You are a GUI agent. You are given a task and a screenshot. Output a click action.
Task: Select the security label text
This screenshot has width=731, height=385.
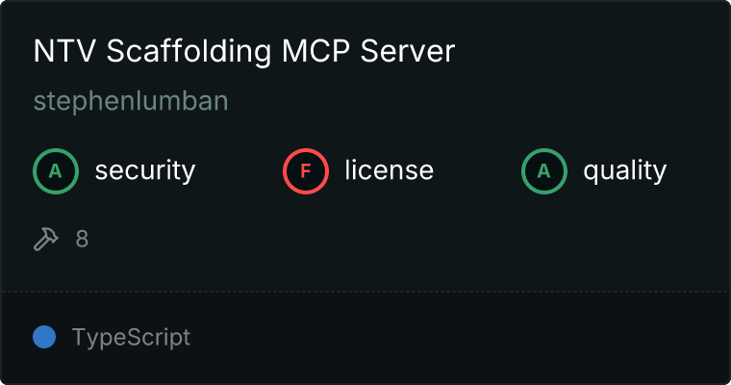145,170
